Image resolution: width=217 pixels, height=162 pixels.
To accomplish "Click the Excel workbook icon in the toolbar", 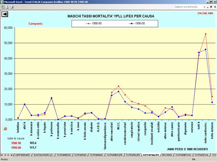I will point(3,7).
